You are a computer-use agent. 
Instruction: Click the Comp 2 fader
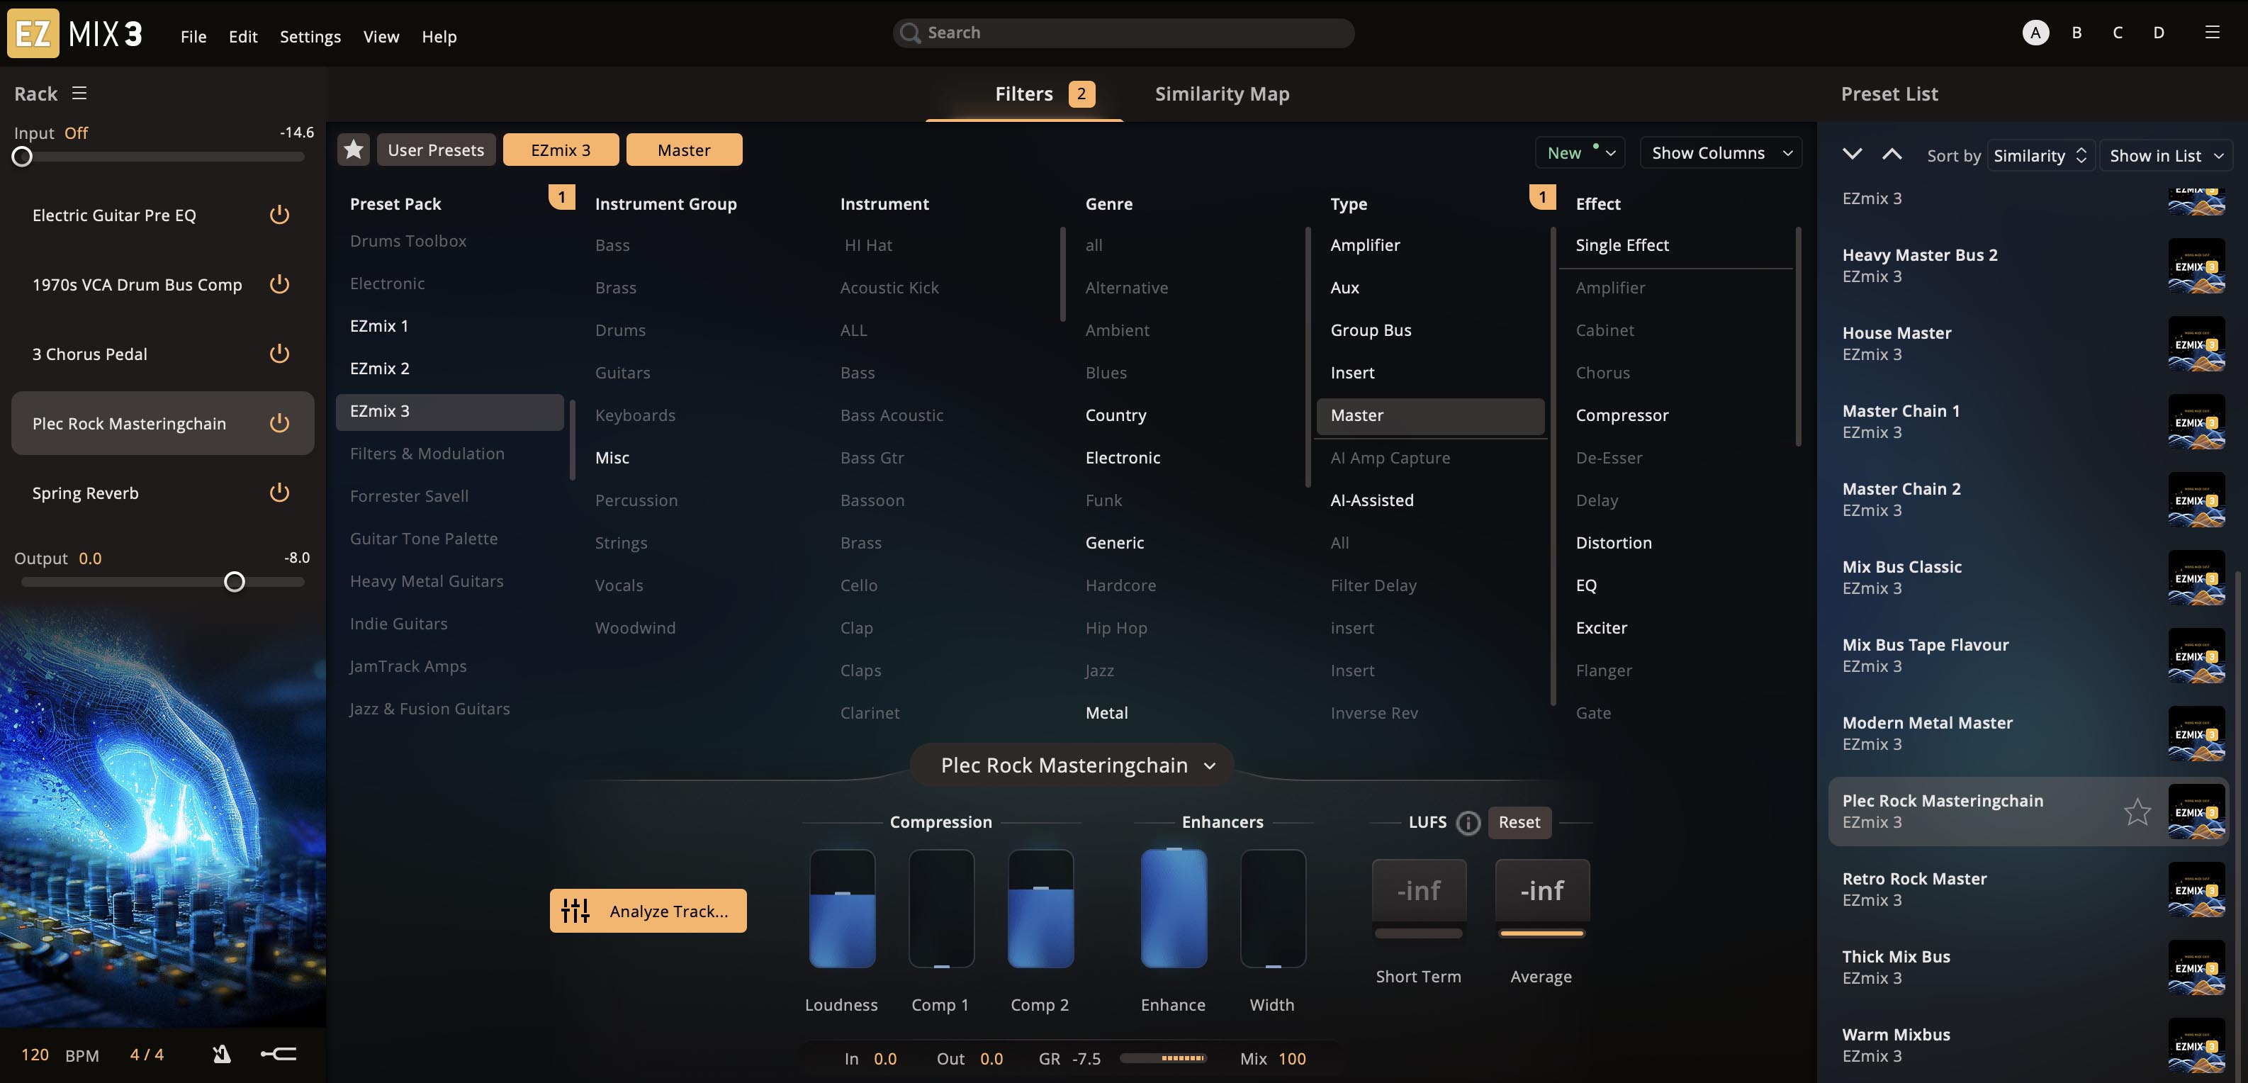1040,909
